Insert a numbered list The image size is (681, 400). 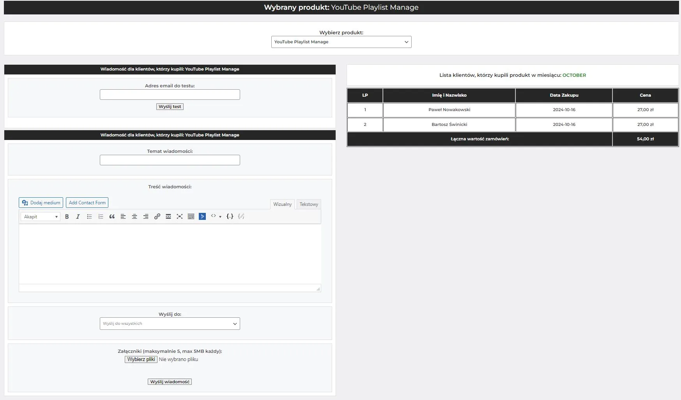pyautogui.click(x=101, y=217)
